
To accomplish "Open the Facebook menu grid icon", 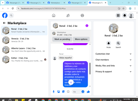I will (118, 15).
